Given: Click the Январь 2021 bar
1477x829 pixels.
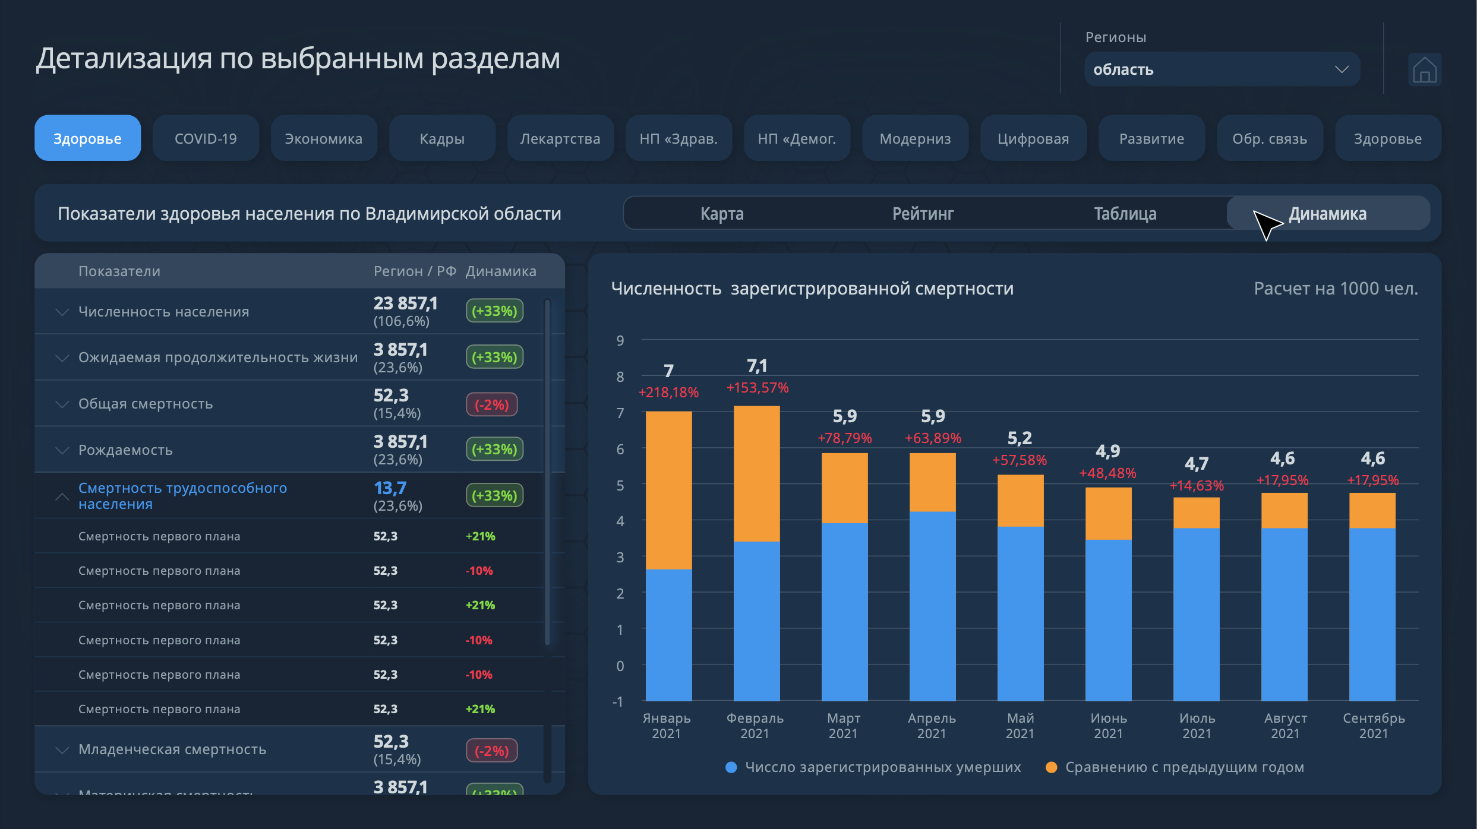Looking at the screenshot, I should [668, 555].
